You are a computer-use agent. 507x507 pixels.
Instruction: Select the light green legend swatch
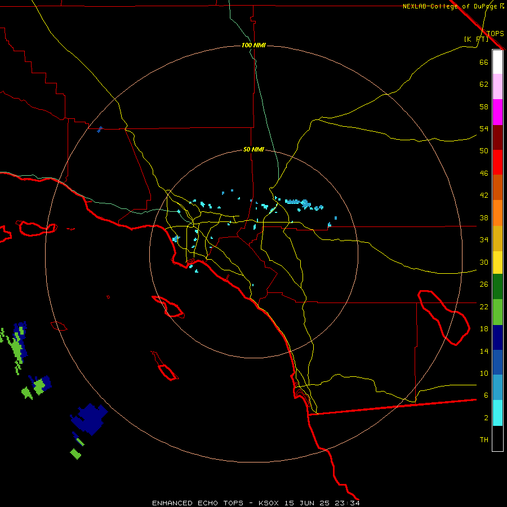pyautogui.click(x=497, y=312)
